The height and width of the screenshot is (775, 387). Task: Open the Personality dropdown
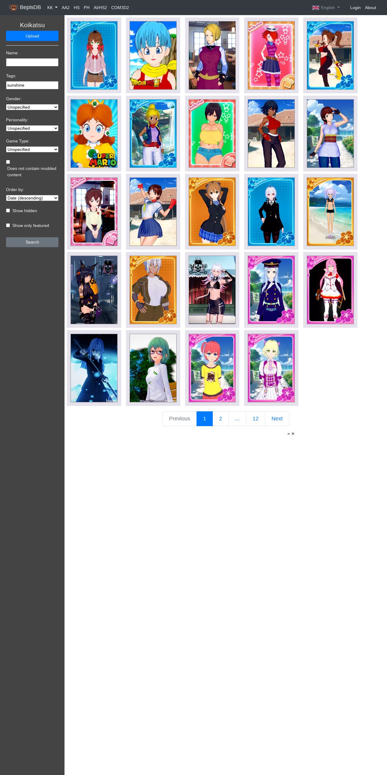coord(32,128)
